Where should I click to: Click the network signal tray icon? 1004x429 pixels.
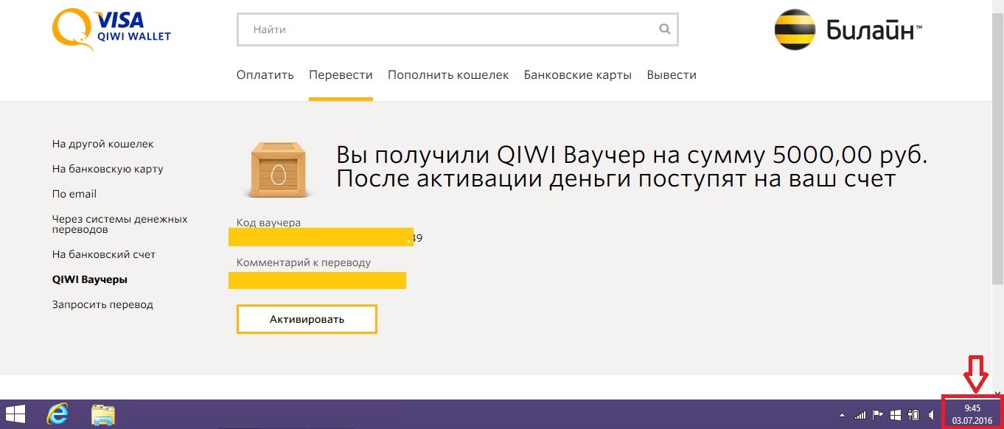pos(860,414)
